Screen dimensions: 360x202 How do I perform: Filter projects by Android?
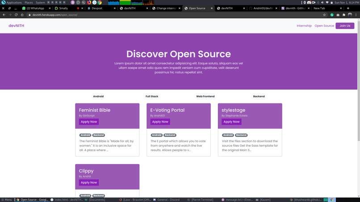[98, 96]
